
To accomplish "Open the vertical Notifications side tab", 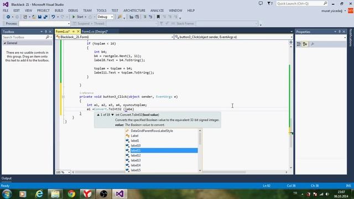I will point(351,38).
